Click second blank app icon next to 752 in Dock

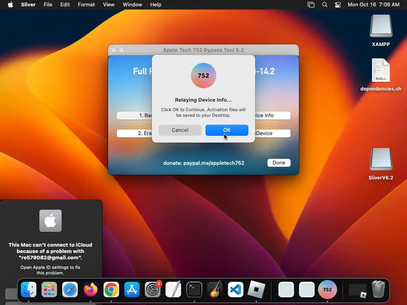click(x=306, y=289)
